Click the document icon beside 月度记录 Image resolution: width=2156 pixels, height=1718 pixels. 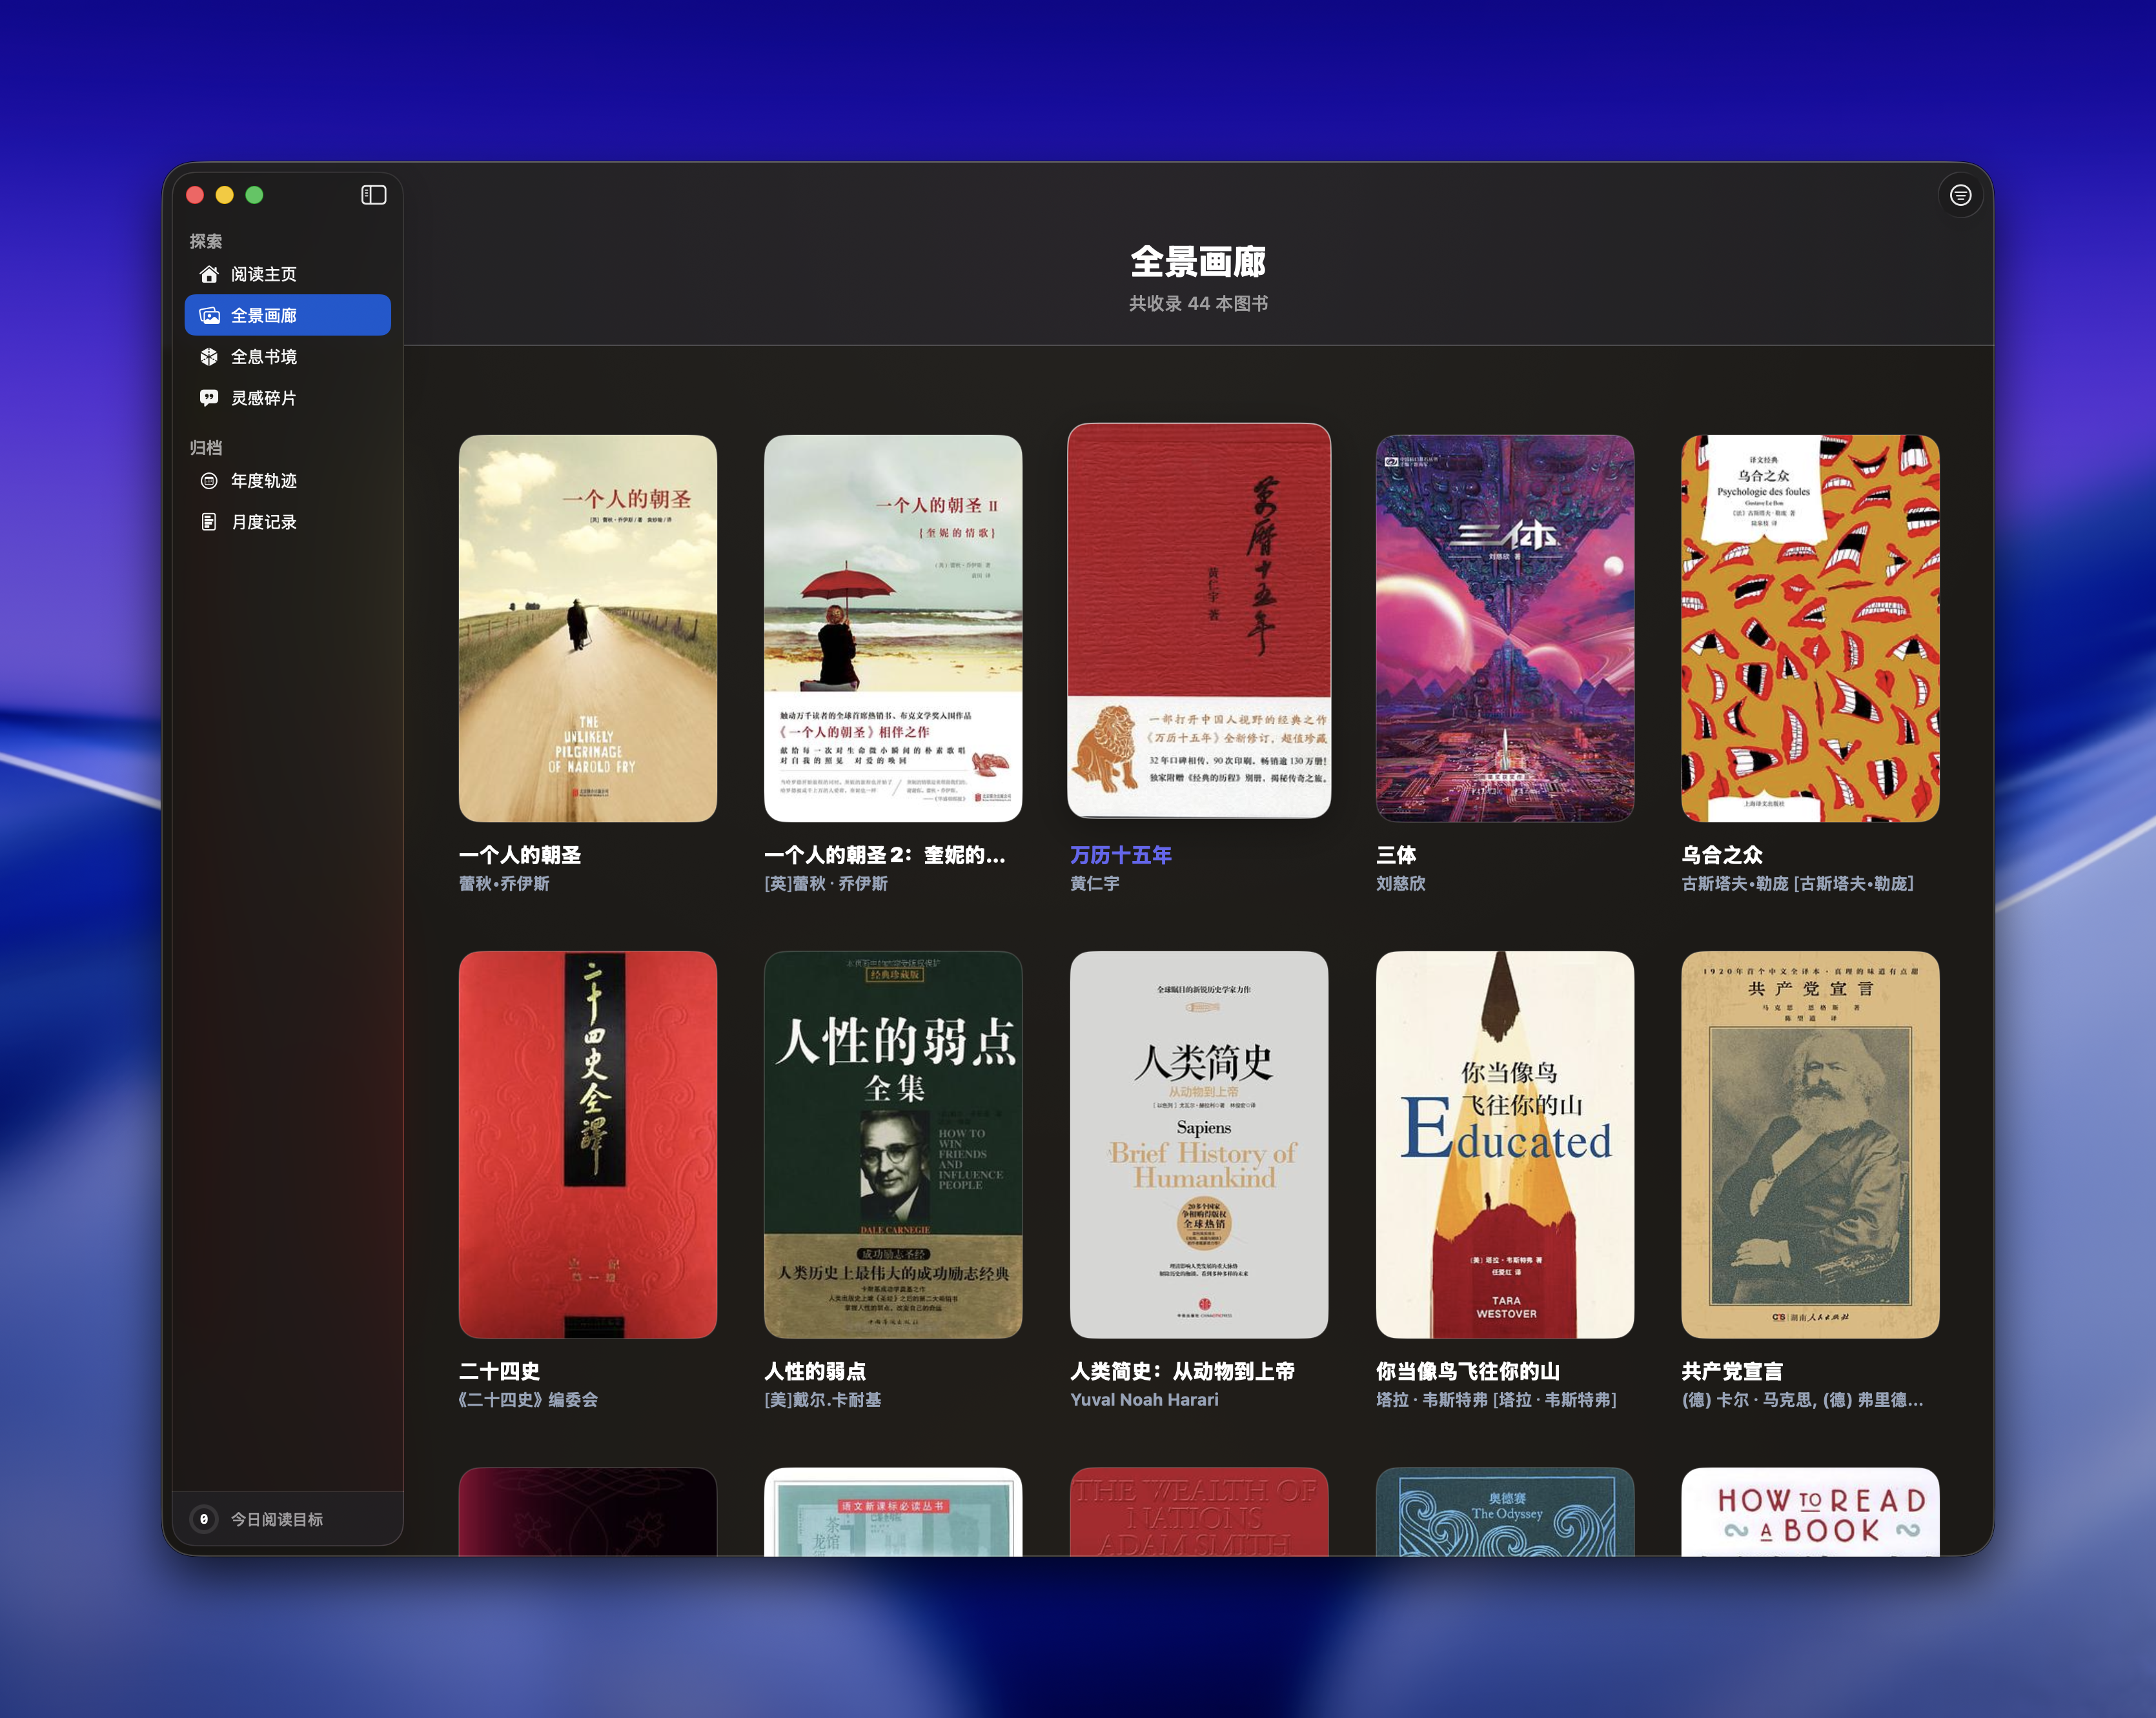pyautogui.click(x=209, y=522)
